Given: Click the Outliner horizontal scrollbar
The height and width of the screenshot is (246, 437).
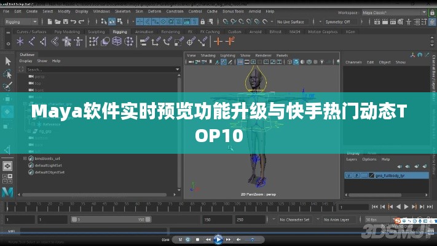Looking at the screenshot, I should [95, 195].
